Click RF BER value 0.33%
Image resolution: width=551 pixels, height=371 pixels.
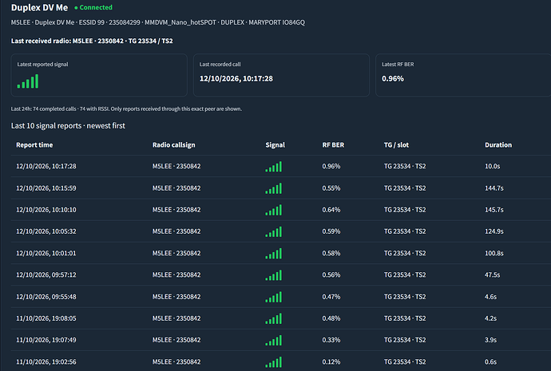point(331,340)
